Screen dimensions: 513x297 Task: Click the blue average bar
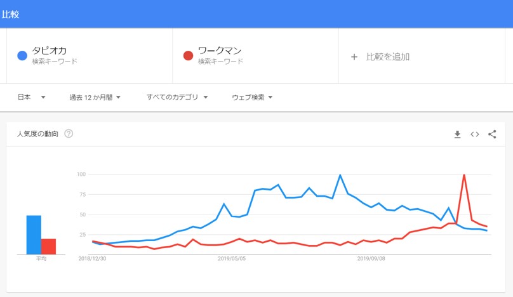click(34, 235)
